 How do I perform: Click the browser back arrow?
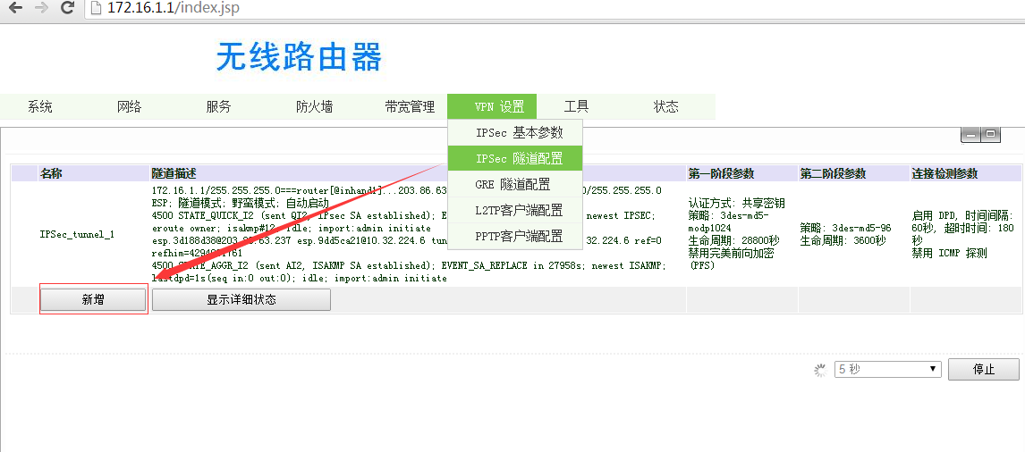click(x=15, y=8)
